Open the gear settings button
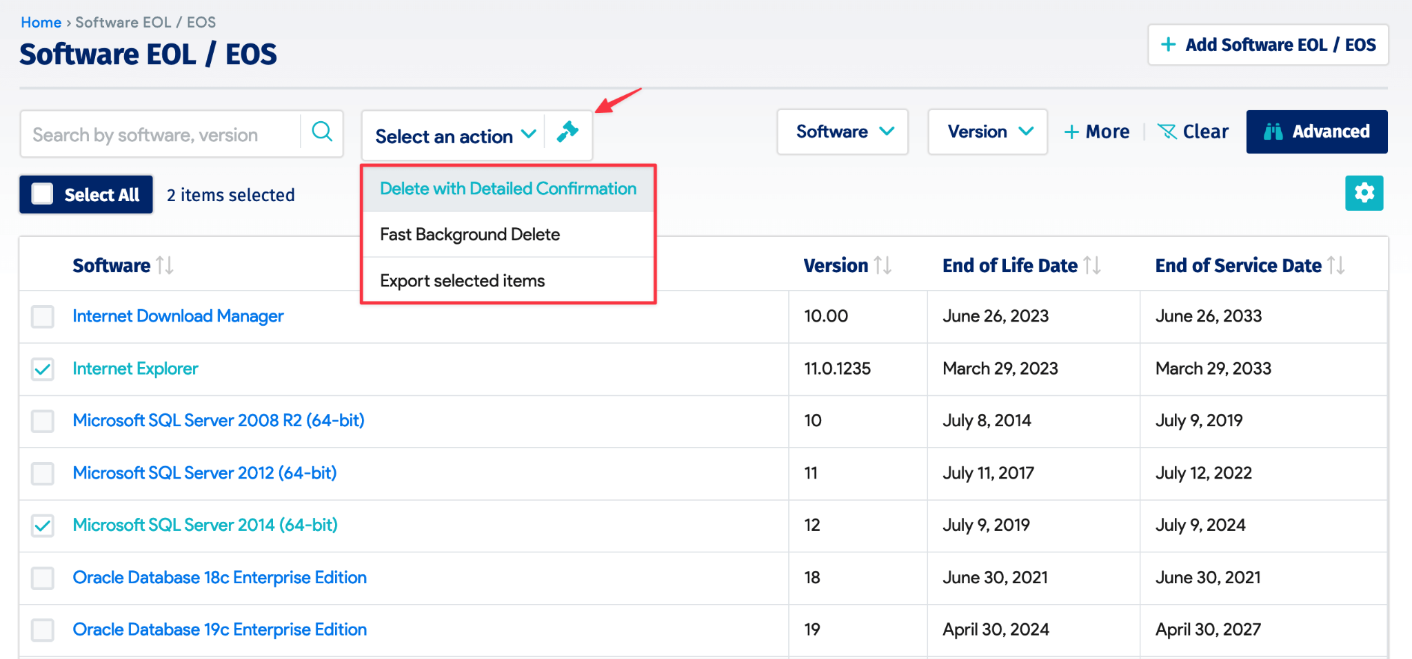Screen dimensions: 1412x659 point(1364,193)
